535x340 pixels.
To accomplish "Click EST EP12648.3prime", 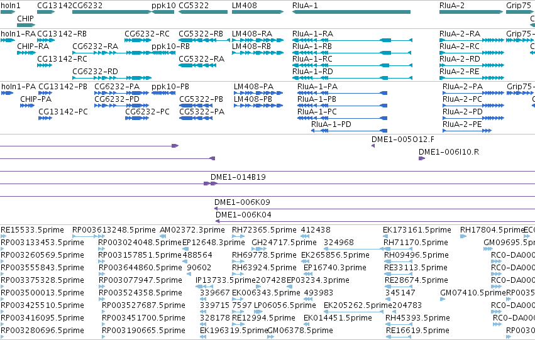I will [x=214, y=243].
